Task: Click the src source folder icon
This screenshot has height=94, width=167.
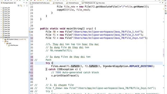Action: [5, 41]
